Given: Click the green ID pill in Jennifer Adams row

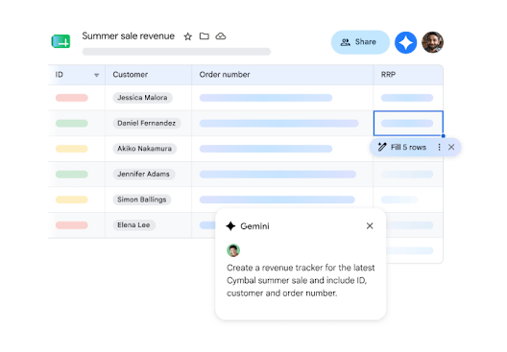Looking at the screenshot, I should tap(72, 175).
